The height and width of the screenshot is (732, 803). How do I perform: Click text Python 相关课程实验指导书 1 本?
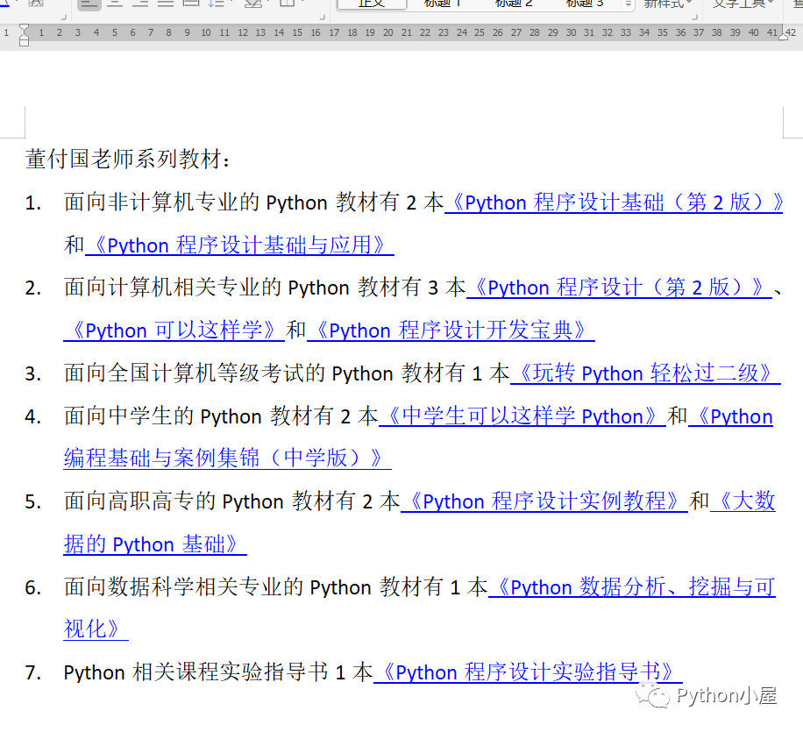[x=218, y=672]
